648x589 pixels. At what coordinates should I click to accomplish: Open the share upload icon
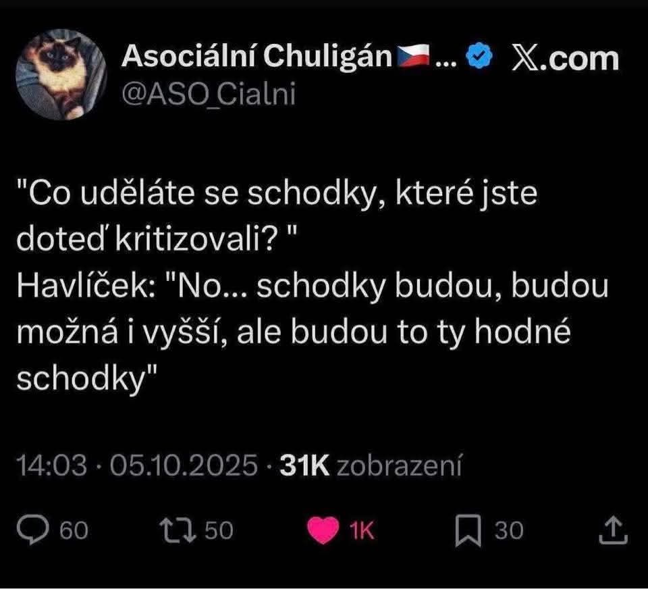[614, 530]
